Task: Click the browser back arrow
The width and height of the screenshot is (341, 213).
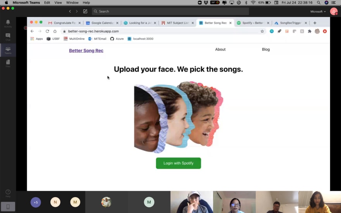Action: pos(32,31)
